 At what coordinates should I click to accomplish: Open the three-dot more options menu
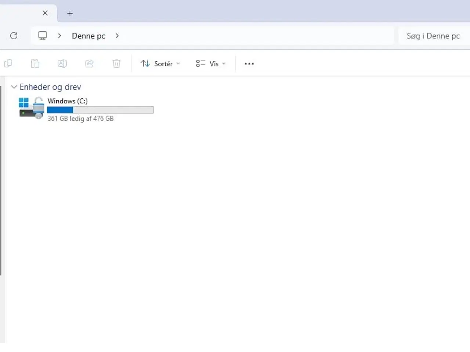tap(249, 64)
